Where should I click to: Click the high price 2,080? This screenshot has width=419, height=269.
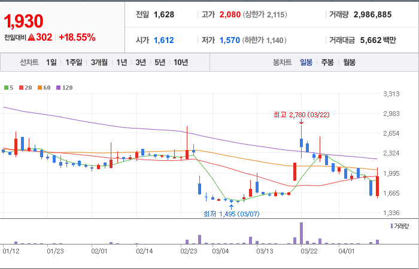click(x=230, y=14)
